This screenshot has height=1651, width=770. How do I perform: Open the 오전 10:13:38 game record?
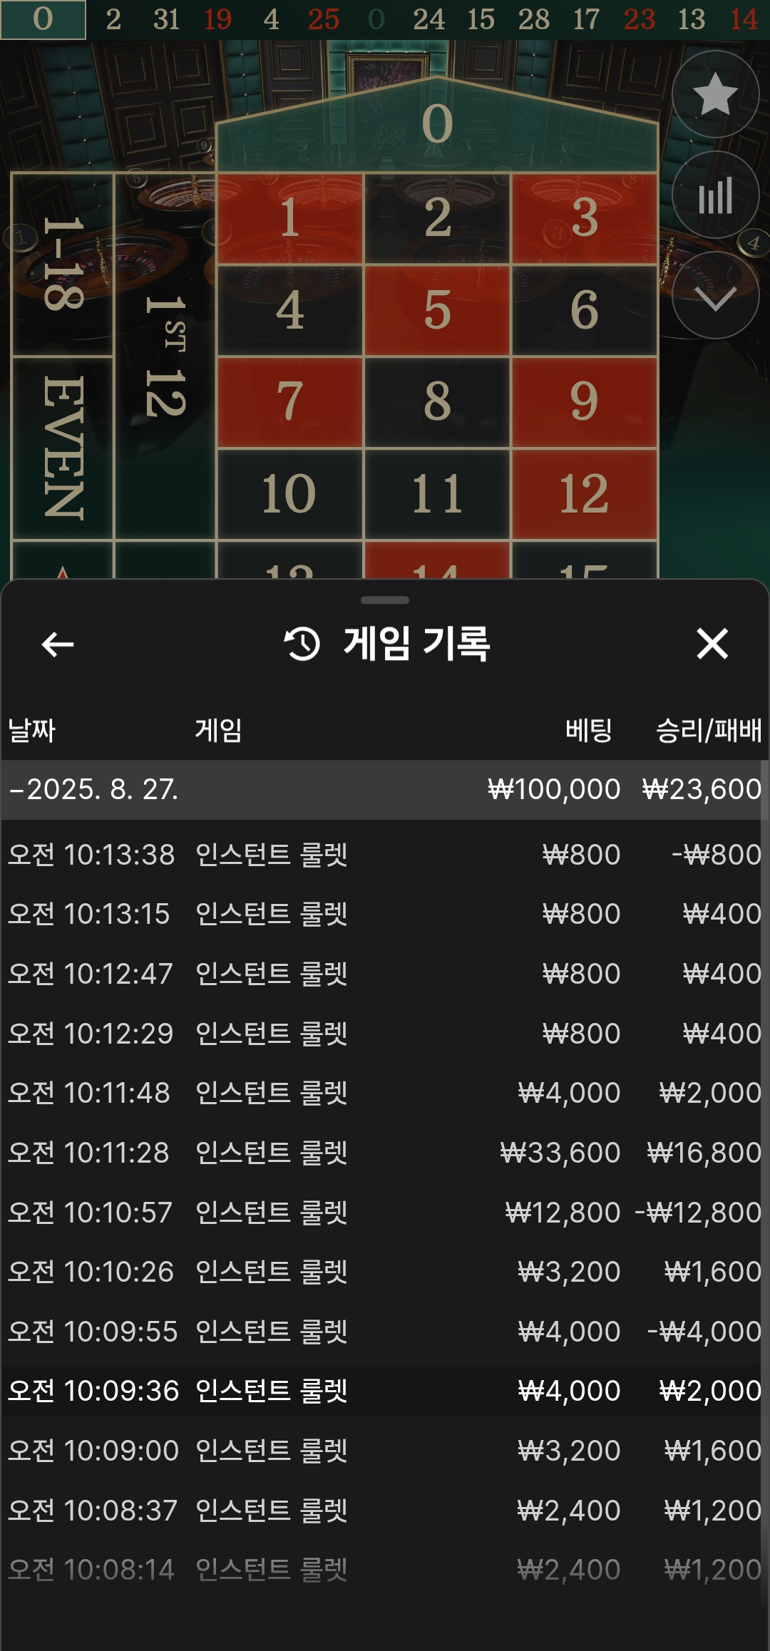385,854
